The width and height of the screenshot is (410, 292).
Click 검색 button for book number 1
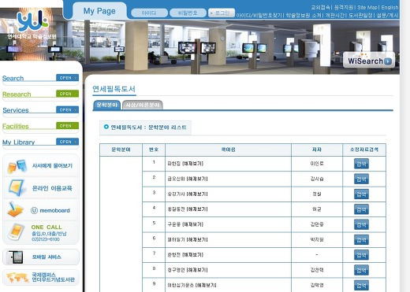pyautogui.click(x=361, y=164)
